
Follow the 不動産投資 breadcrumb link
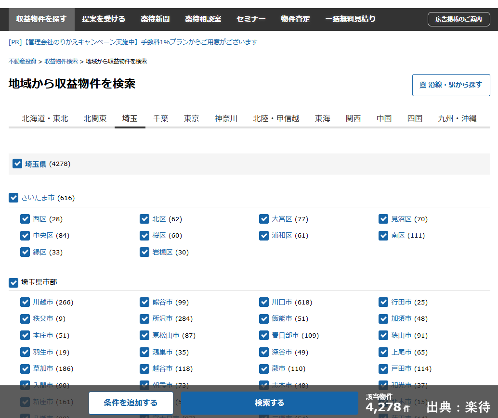click(x=22, y=62)
